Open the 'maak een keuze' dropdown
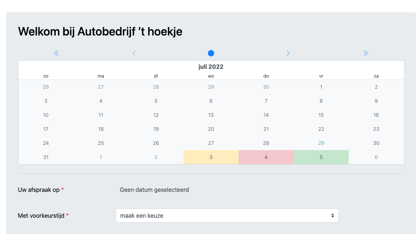Image resolution: width=418 pixels, height=234 pixels. click(227, 216)
